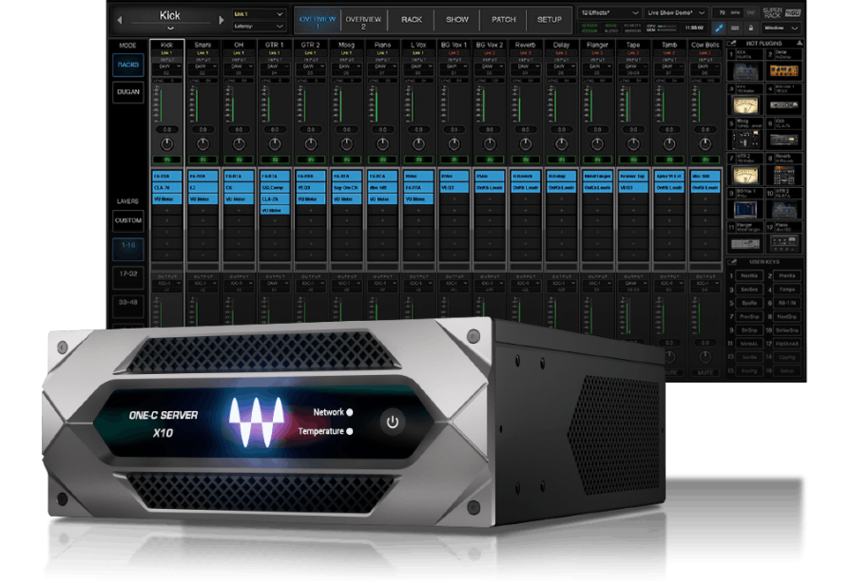Screen dimensions: 850x583
Task: Click the GTR 1 rack gain knob
Action: coord(275,144)
